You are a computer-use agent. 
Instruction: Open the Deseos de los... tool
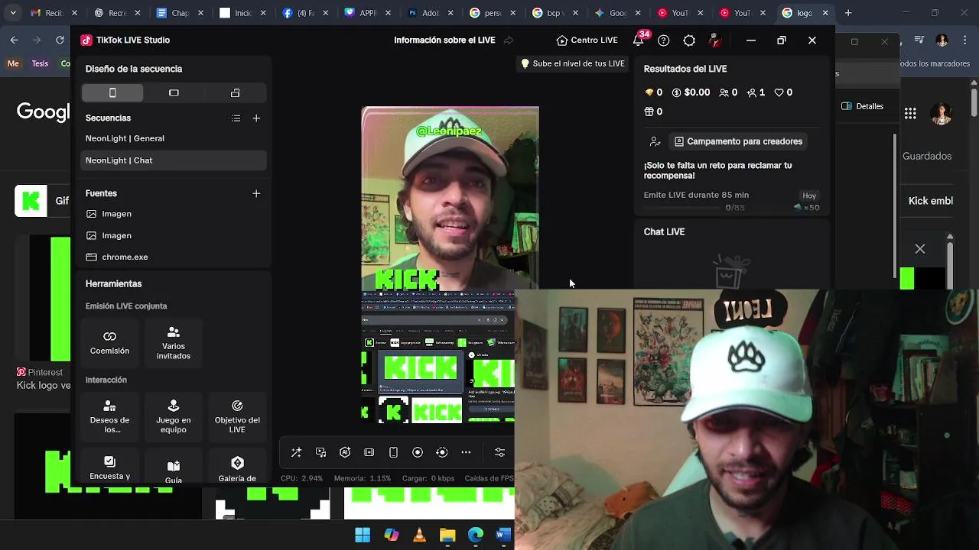[x=109, y=416]
